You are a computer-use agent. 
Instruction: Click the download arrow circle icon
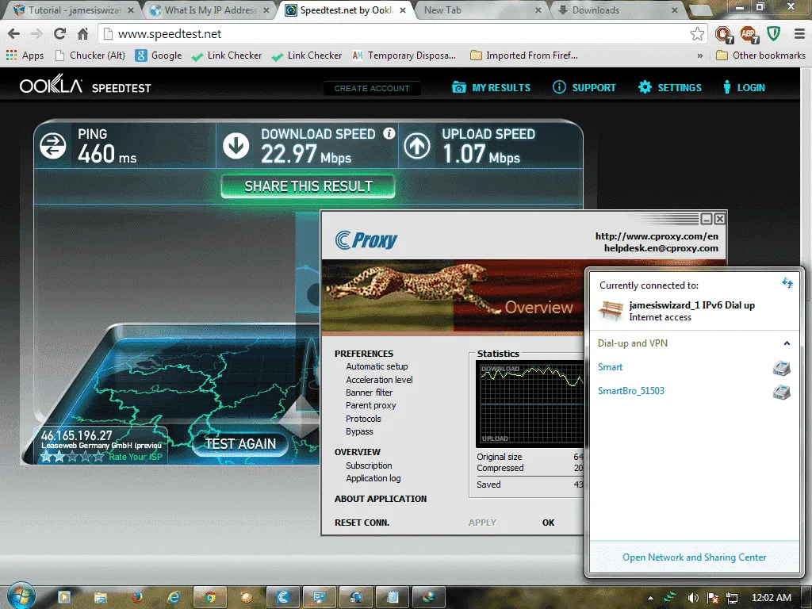coord(236,146)
